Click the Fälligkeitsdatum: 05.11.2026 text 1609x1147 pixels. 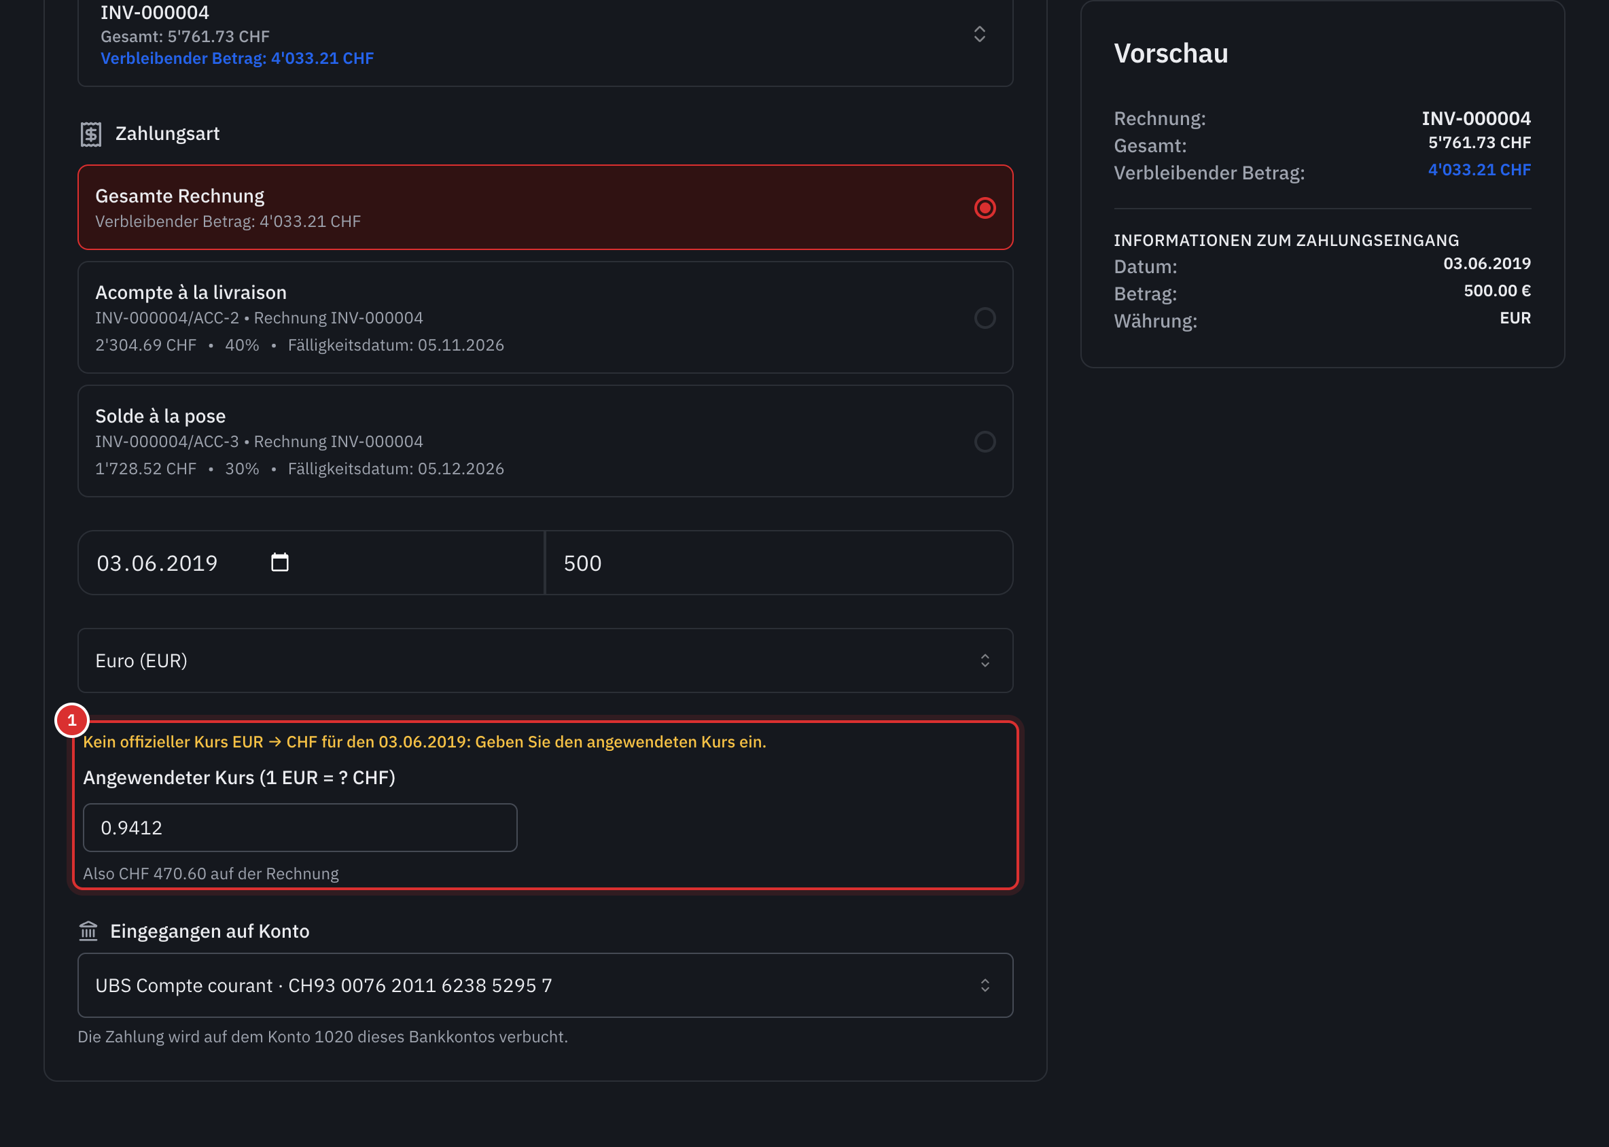pos(396,345)
